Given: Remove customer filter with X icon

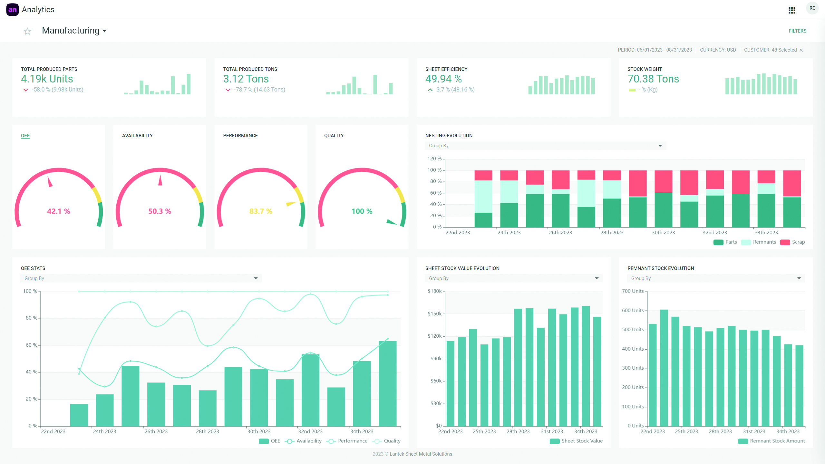Looking at the screenshot, I should [x=801, y=50].
